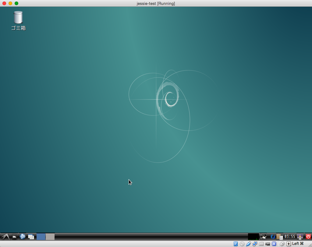Viewport: 312px width, 247px height.
Task: Open the ゴミ箱 trash icon on desktop
Action: (18, 21)
